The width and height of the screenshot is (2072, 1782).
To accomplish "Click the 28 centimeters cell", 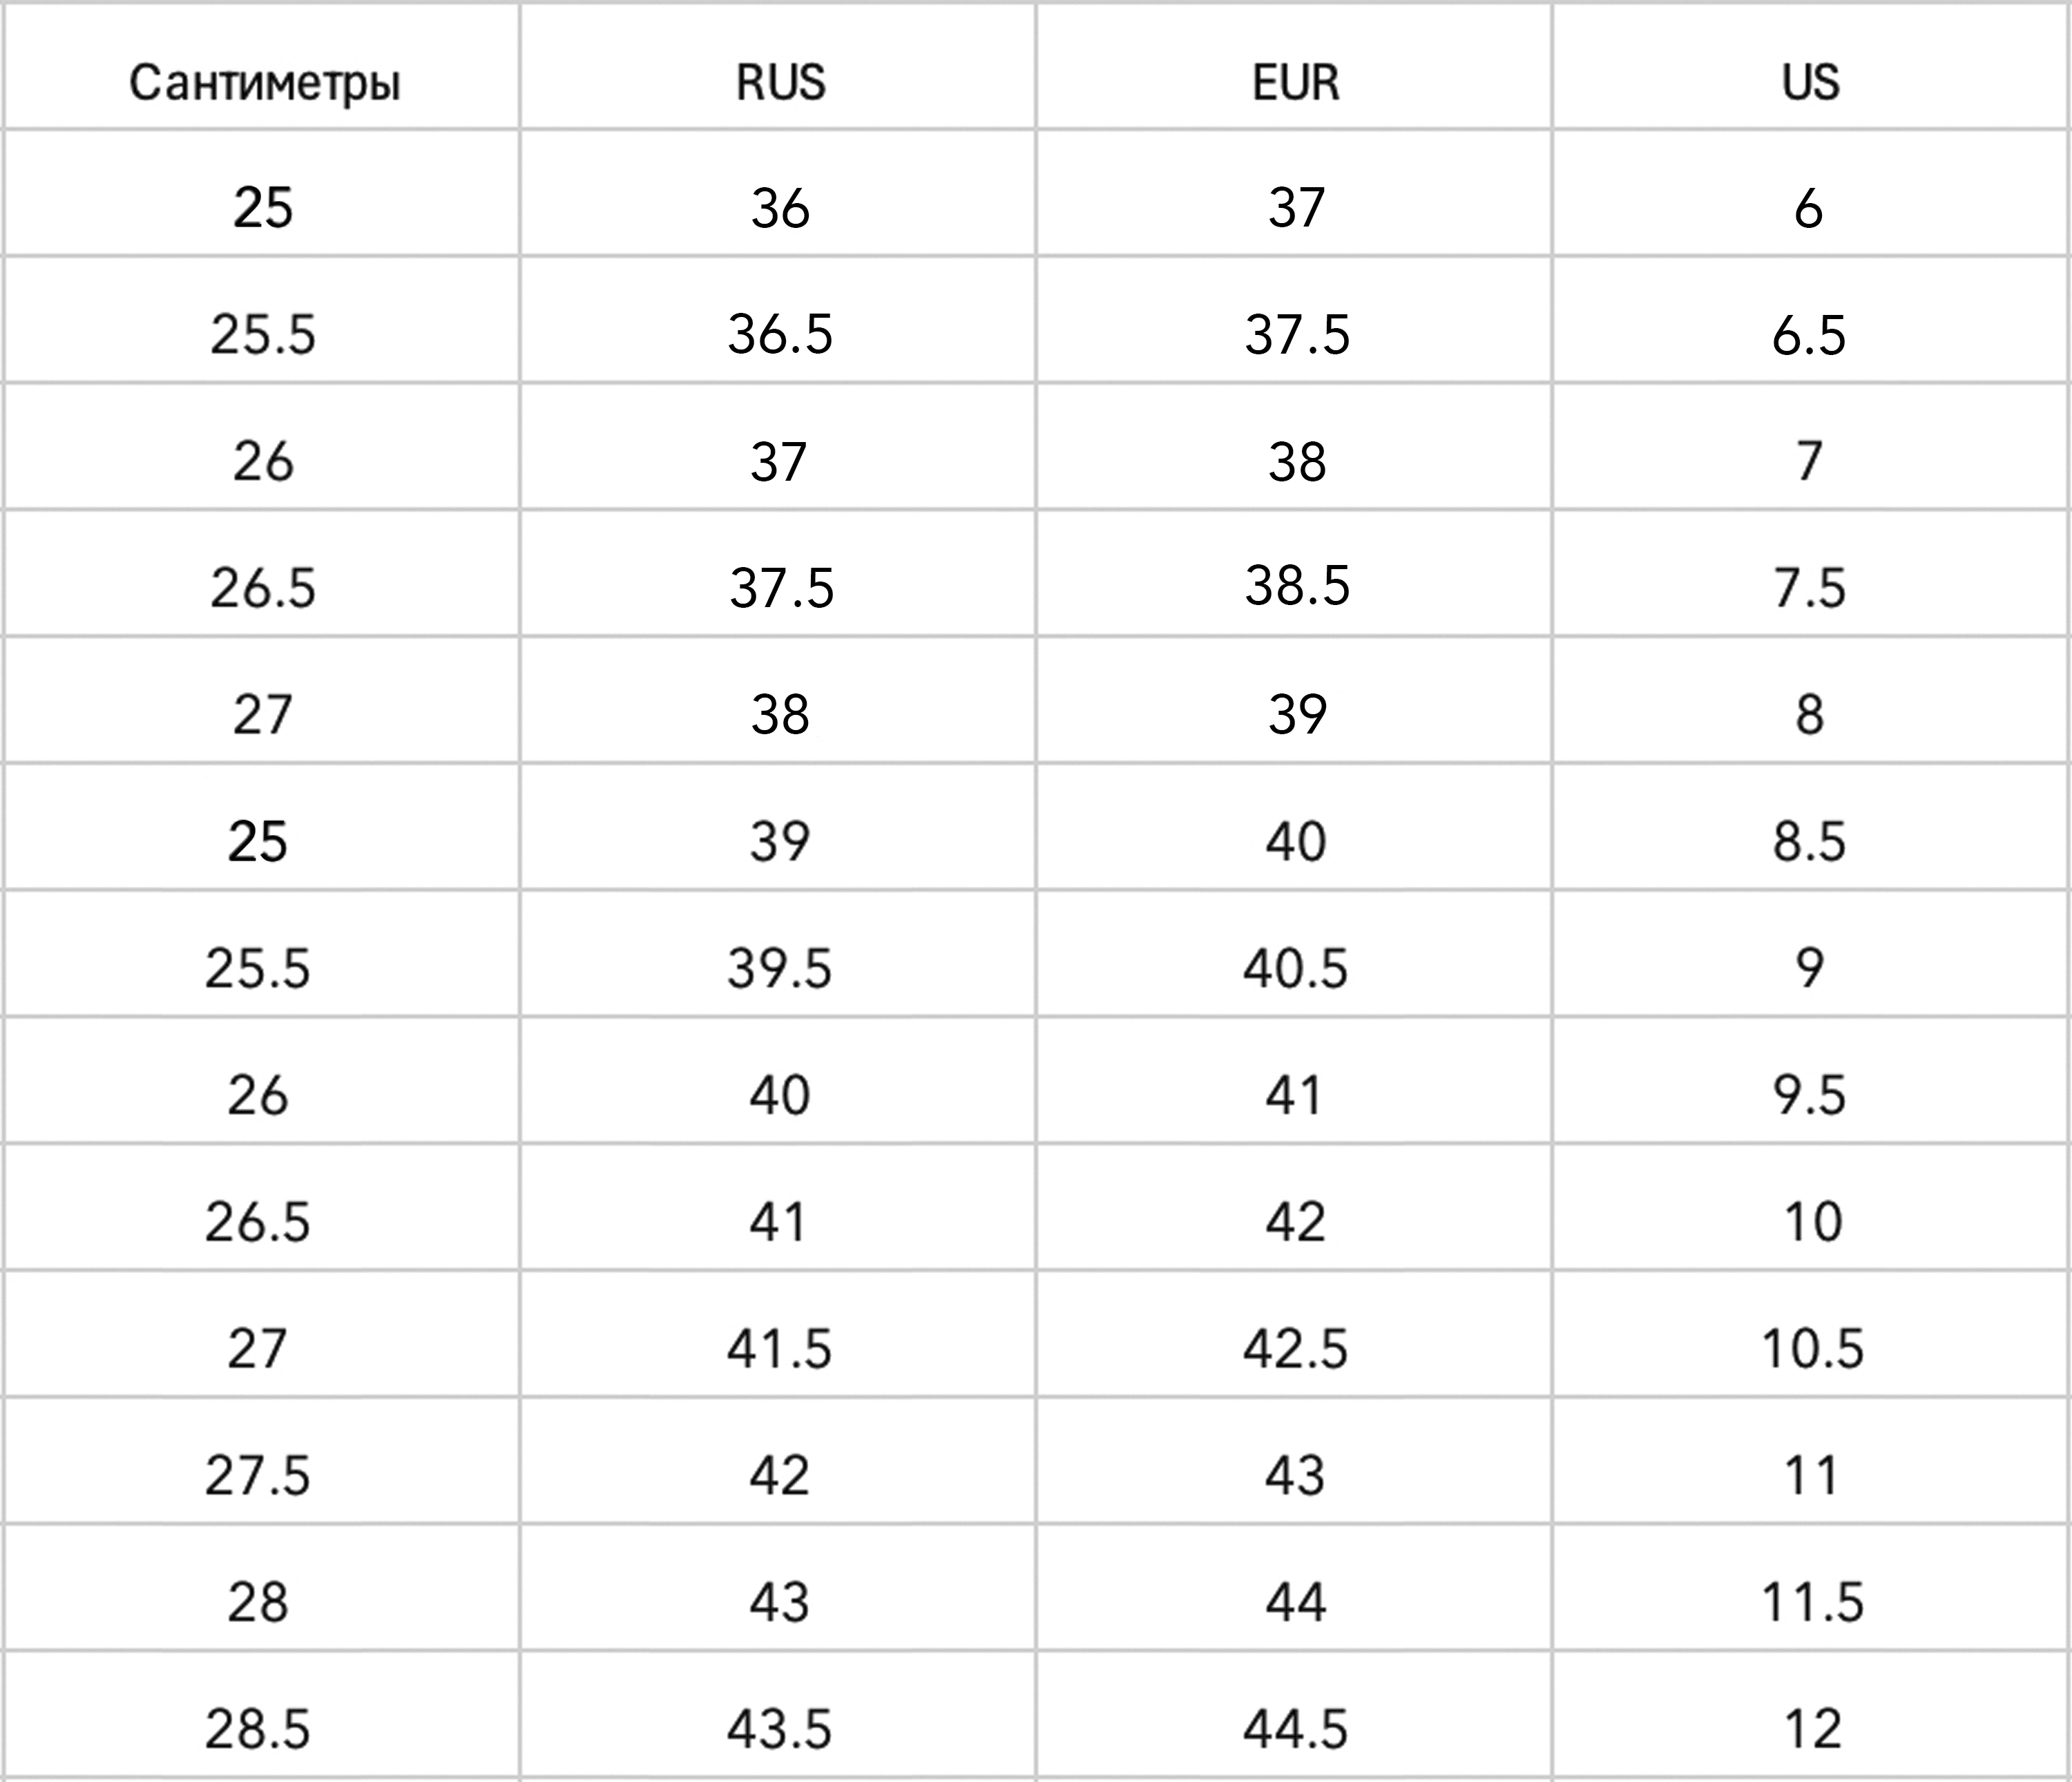I will point(258,1602).
